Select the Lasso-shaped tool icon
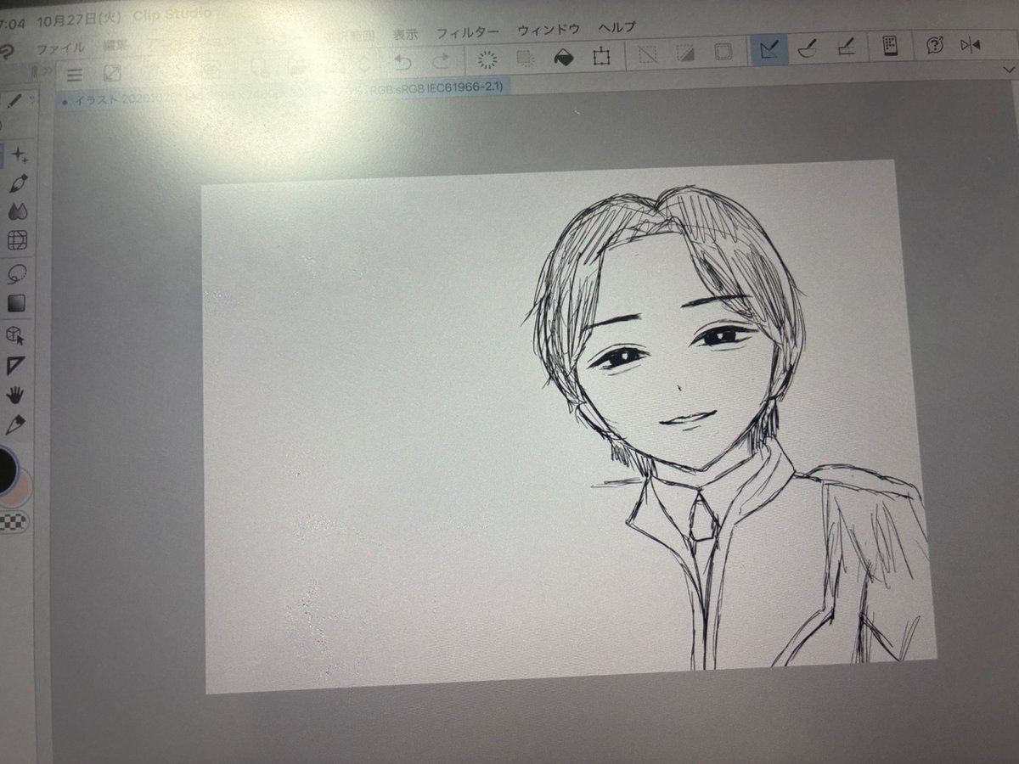 [16, 275]
